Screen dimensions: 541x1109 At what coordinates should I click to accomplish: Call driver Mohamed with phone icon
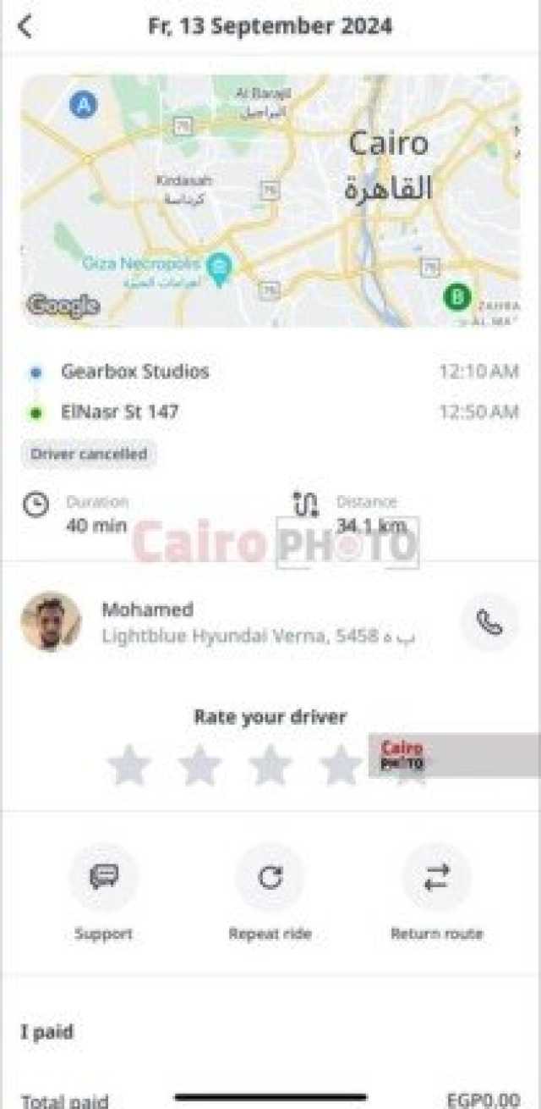tap(489, 622)
